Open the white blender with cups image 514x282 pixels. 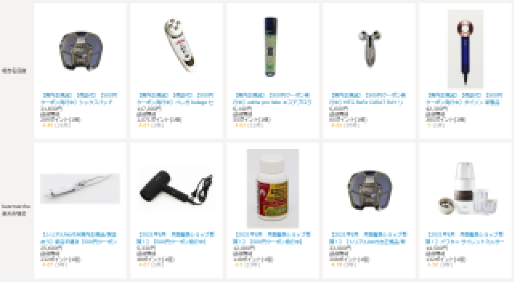point(465,188)
